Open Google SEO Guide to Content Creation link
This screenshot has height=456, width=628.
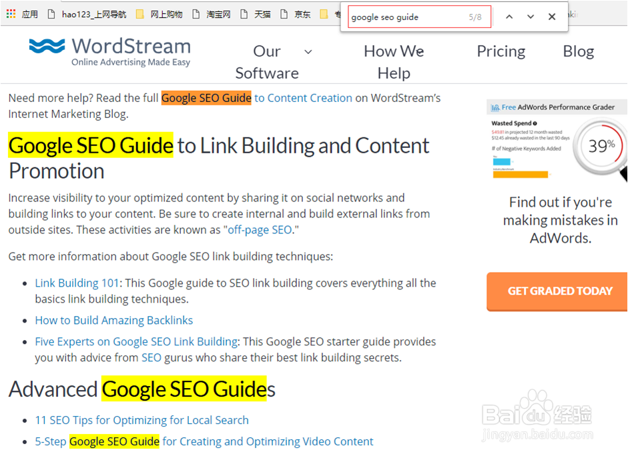tap(257, 98)
